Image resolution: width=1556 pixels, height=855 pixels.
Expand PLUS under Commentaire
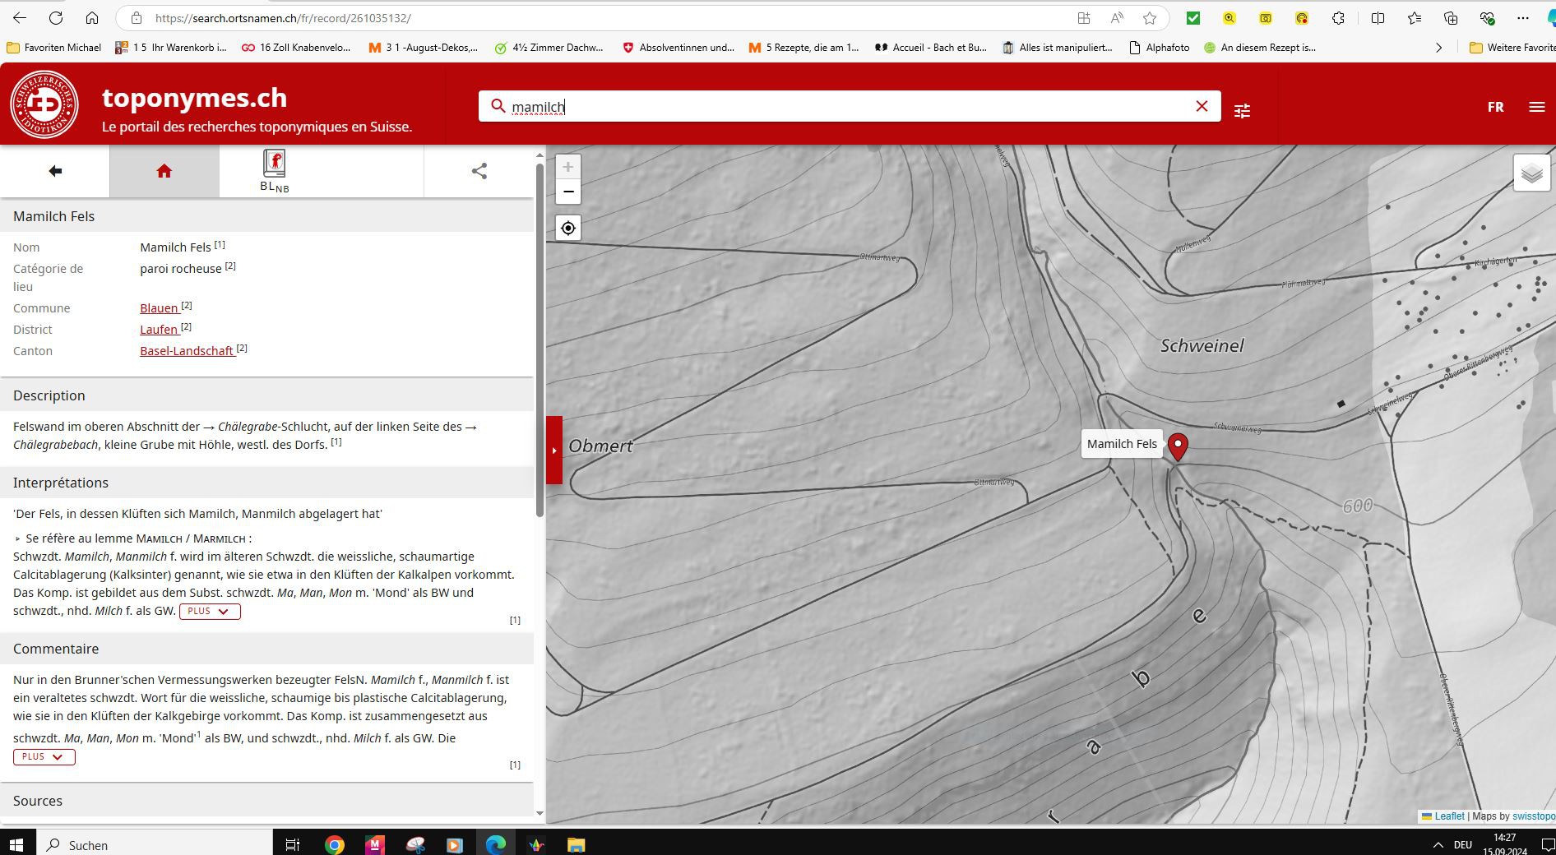(44, 756)
